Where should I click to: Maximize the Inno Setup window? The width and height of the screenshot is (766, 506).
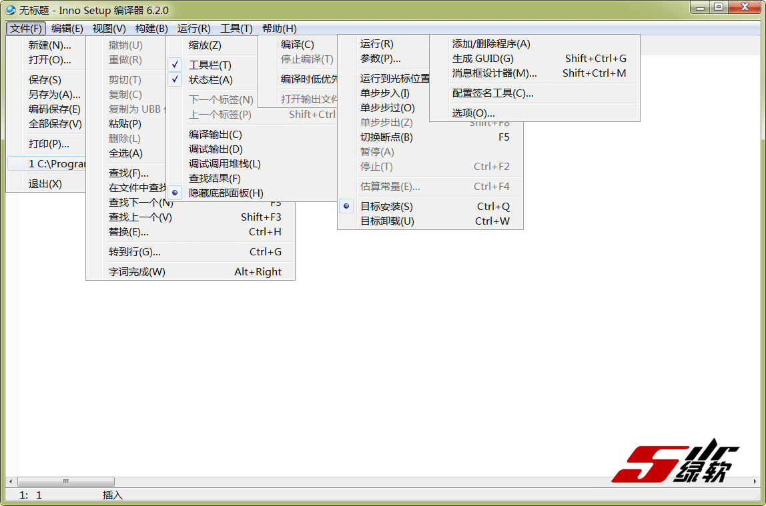tap(719, 7)
